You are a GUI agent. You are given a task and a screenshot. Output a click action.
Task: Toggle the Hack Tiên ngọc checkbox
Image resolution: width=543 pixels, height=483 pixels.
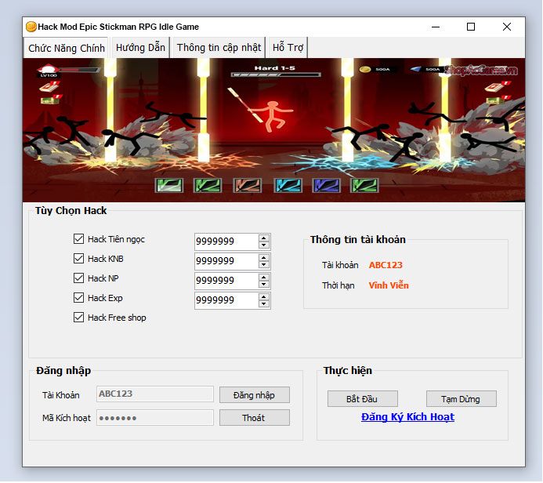coord(78,238)
